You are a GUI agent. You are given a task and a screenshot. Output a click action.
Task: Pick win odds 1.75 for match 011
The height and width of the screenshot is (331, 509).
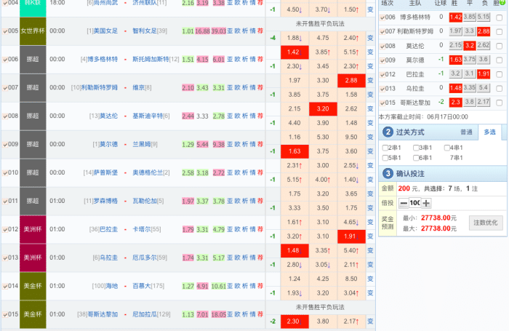point(294,194)
